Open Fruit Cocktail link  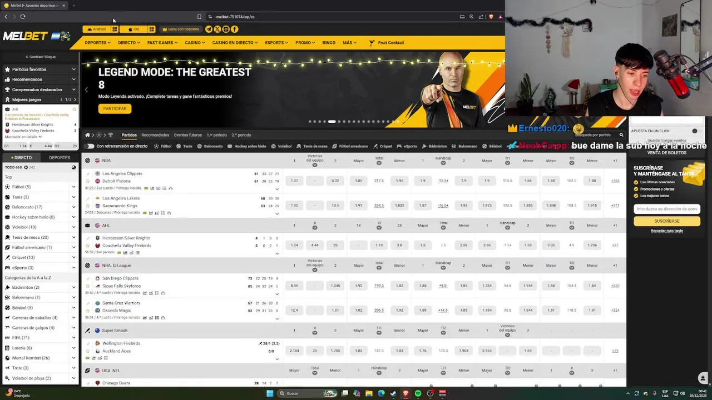tap(387, 43)
